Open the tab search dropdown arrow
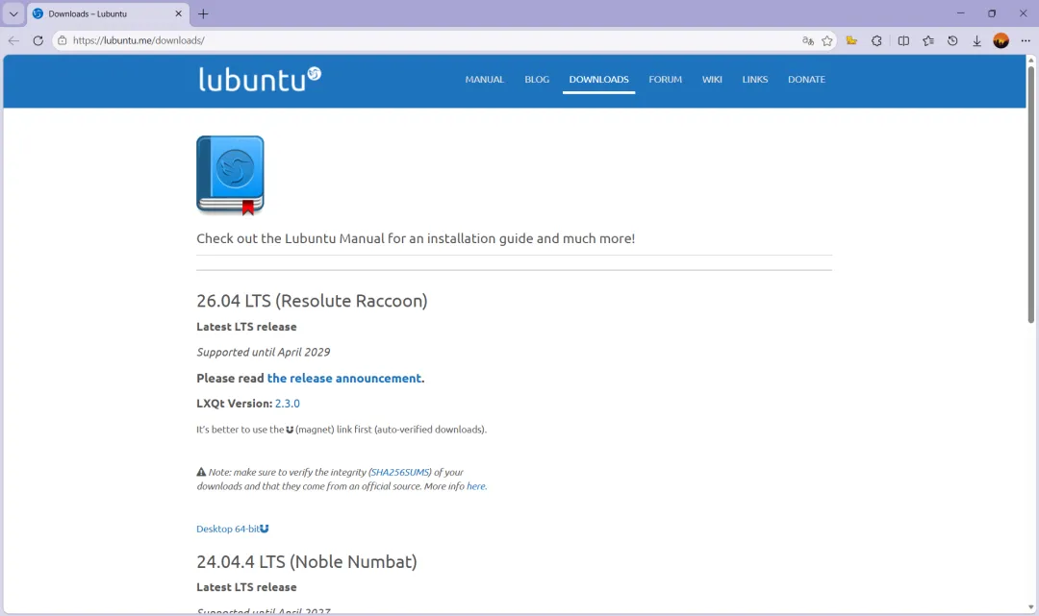Screen dimensions: 1039x616 tap(13, 13)
